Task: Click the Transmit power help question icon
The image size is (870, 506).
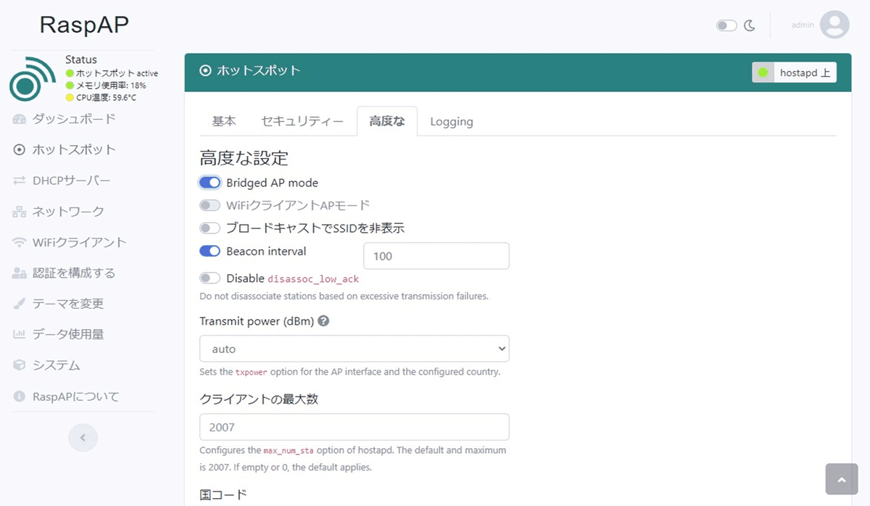Action: [x=323, y=320]
